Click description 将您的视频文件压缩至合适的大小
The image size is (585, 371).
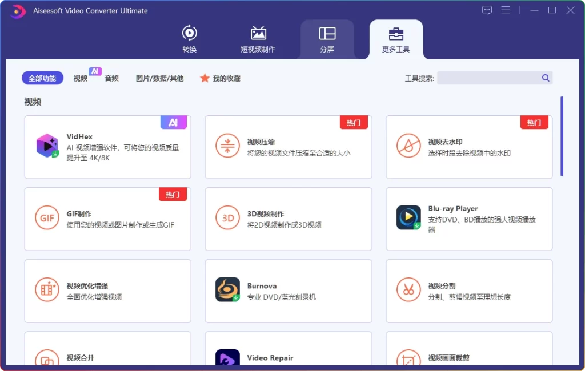pyautogui.click(x=298, y=153)
